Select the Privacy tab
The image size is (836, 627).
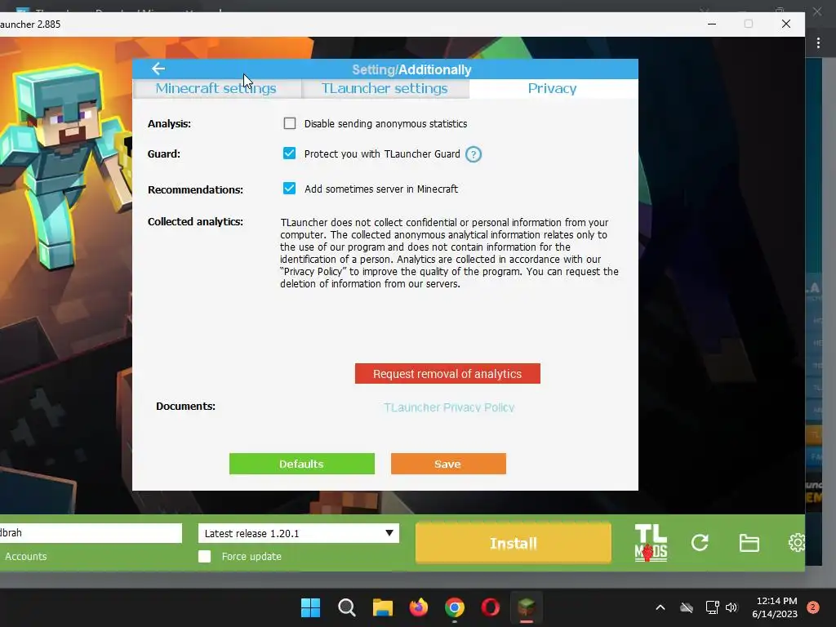pos(553,88)
